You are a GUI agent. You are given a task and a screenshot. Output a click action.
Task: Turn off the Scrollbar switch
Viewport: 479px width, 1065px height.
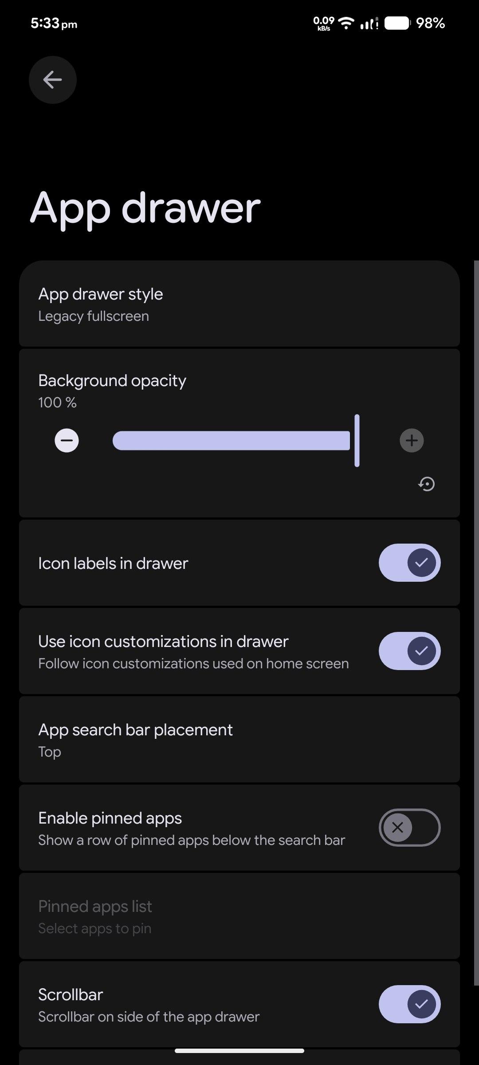point(409,1004)
